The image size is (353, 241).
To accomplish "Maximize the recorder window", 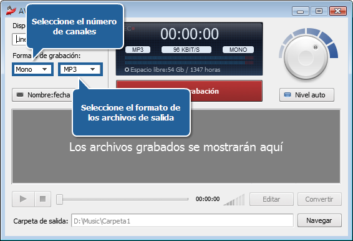I will tap(319, 11).
